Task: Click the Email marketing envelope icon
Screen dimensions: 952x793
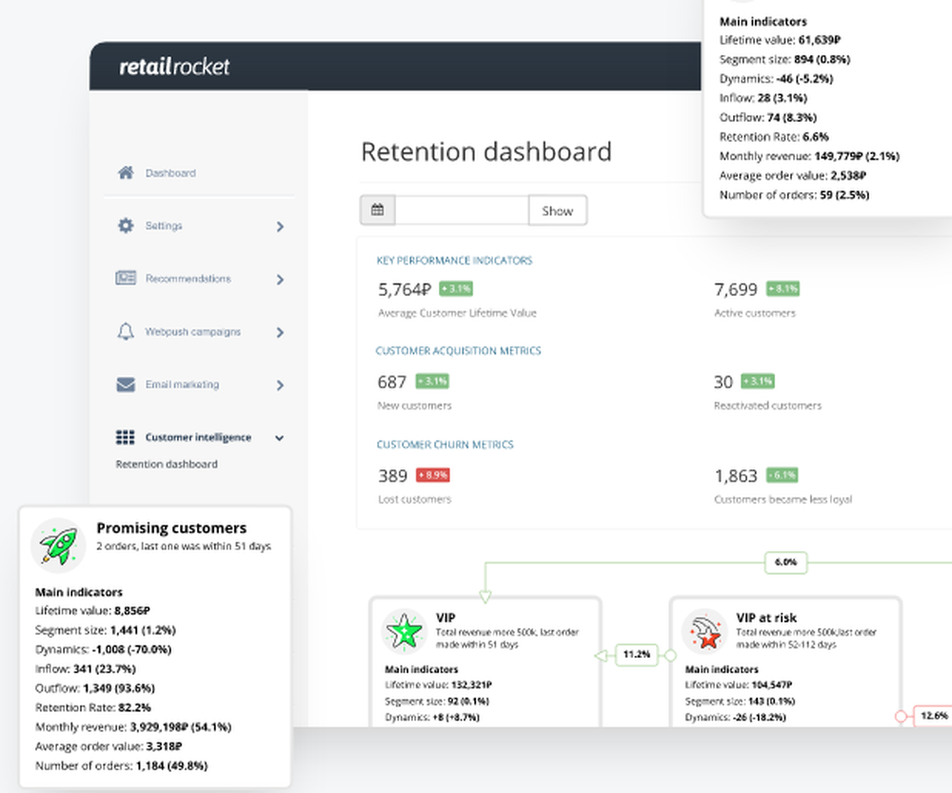Action: pos(126,385)
